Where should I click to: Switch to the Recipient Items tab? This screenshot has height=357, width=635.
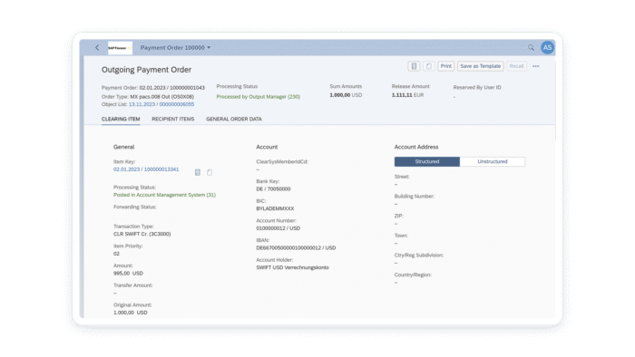pos(173,120)
